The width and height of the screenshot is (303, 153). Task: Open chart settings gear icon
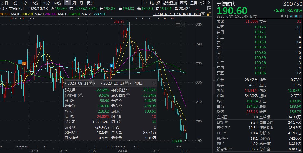coord(202,3)
